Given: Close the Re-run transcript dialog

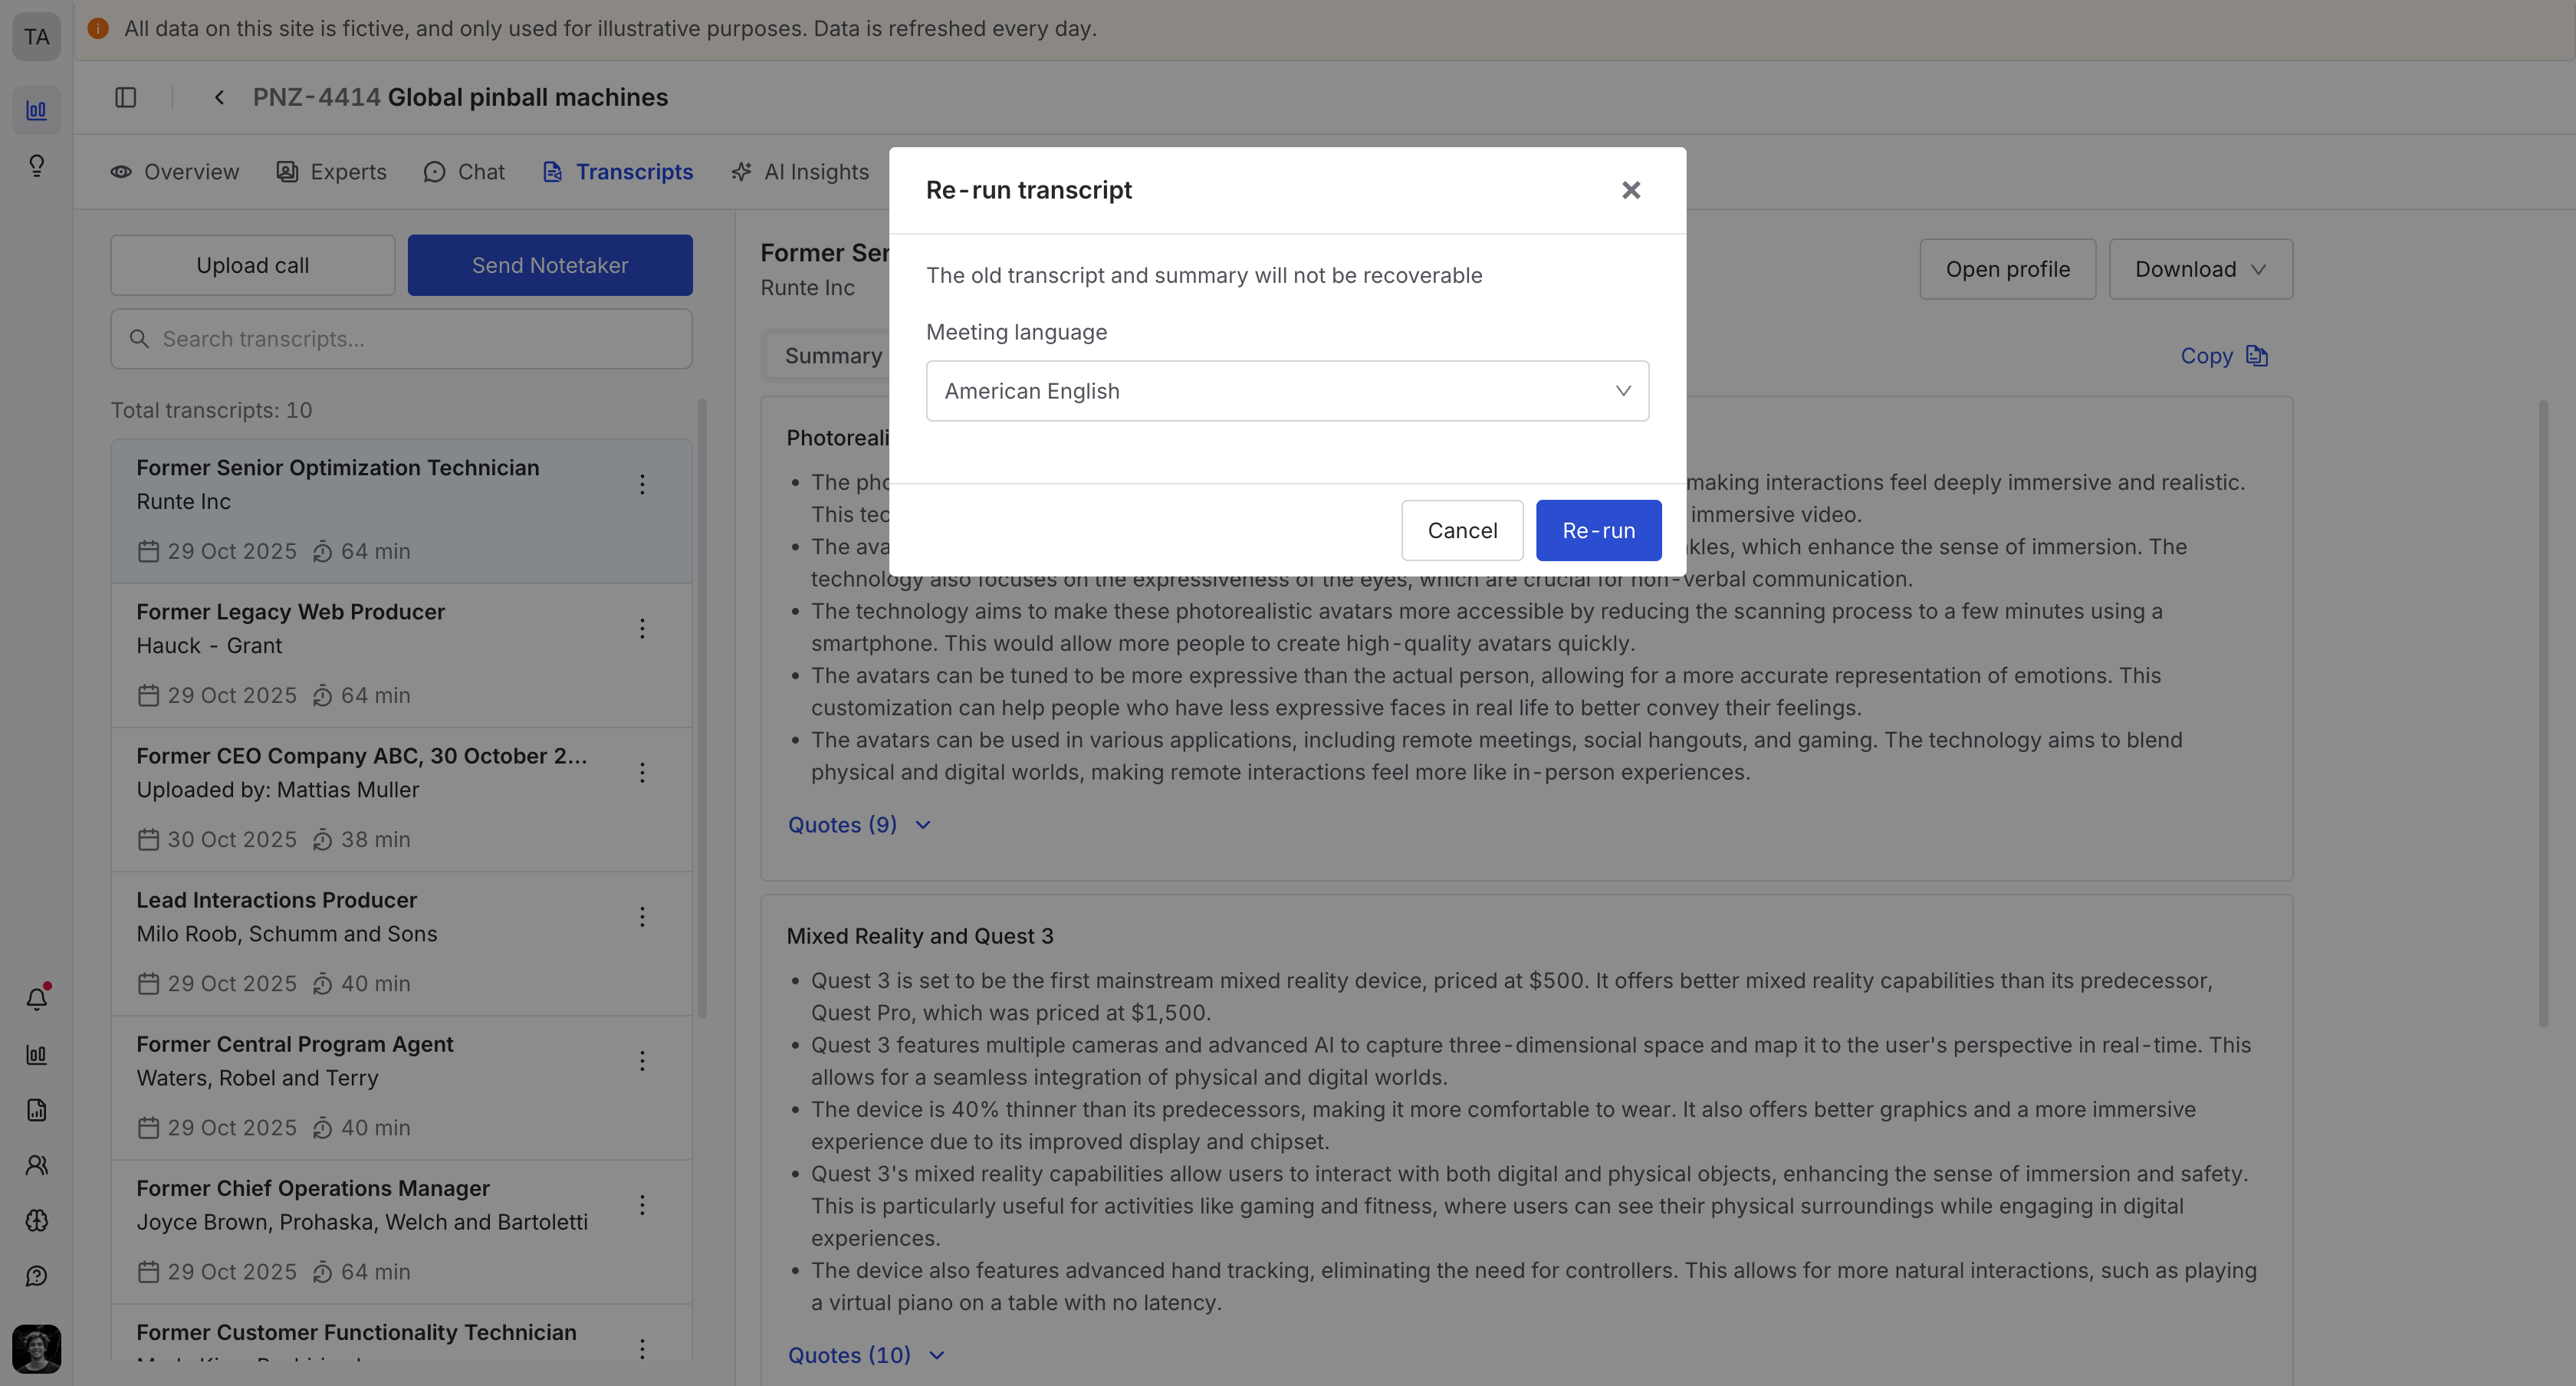Looking at the screenshot, I should (x=1630, y=190).
